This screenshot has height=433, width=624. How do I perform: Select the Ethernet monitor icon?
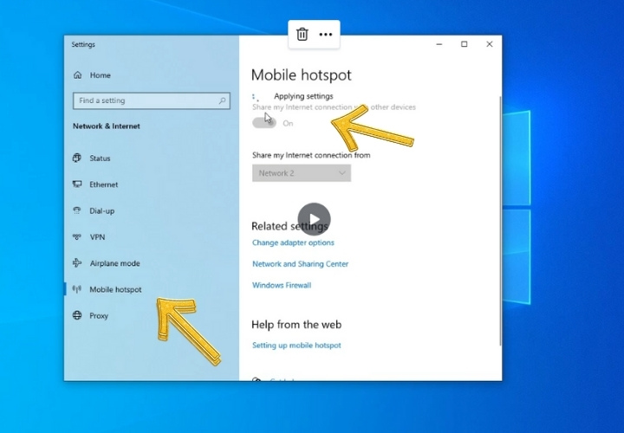point(78,184)
